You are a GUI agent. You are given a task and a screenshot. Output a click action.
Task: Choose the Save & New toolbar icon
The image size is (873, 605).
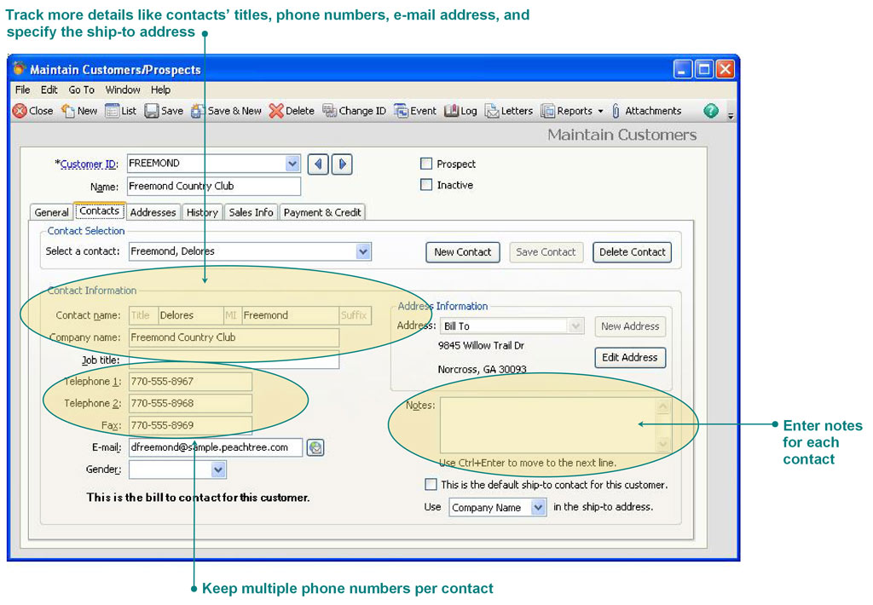(198, 111)
